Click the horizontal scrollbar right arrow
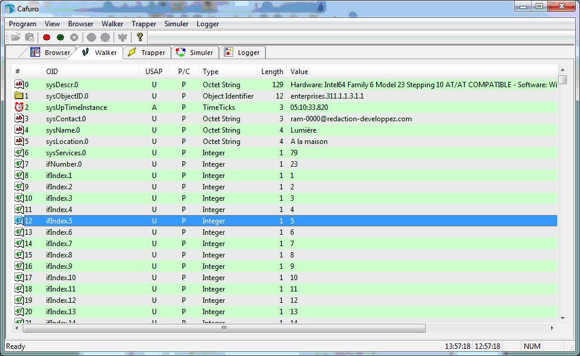 [x=552, y=329]
